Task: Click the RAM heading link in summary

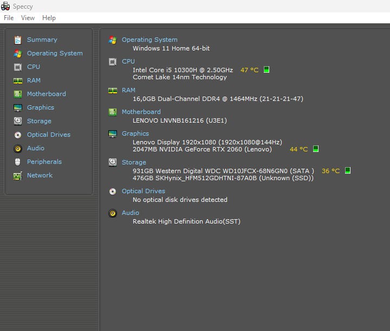Action: click(128, 90)
